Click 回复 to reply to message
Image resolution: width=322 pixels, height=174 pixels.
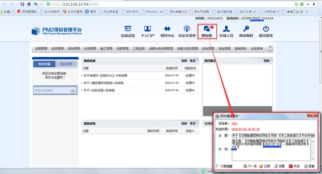click(x=279, y=166)
